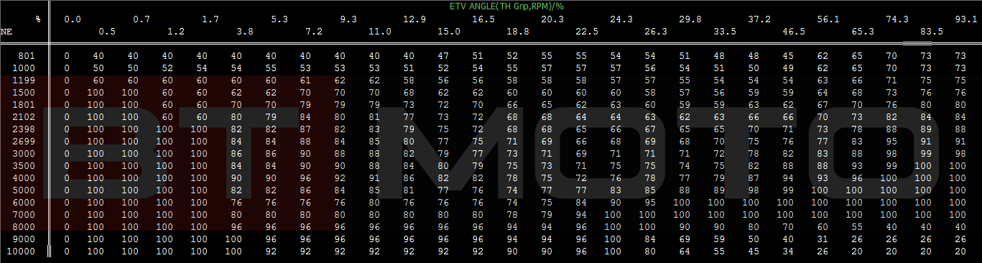Click the 33.5 column header
The height and width of the screenshot is (263, 982).
pos(725,32)
